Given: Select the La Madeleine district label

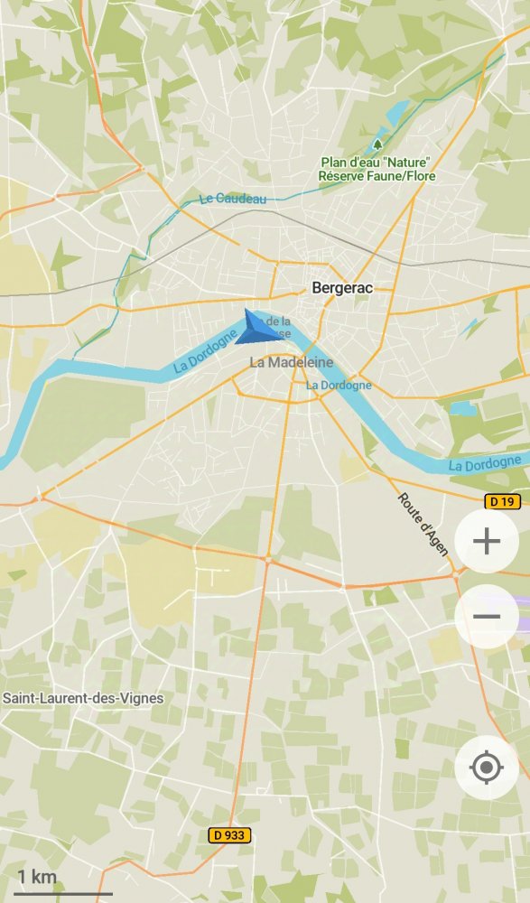Looking at the screenshot, I should pos(292,362).
